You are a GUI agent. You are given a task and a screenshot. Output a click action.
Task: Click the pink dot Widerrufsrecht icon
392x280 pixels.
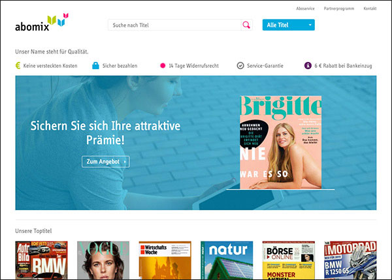163,65
